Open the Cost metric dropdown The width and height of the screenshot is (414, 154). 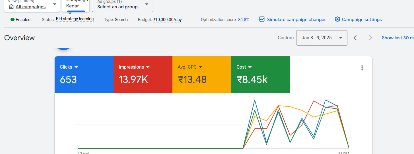(x=250, y=67)
